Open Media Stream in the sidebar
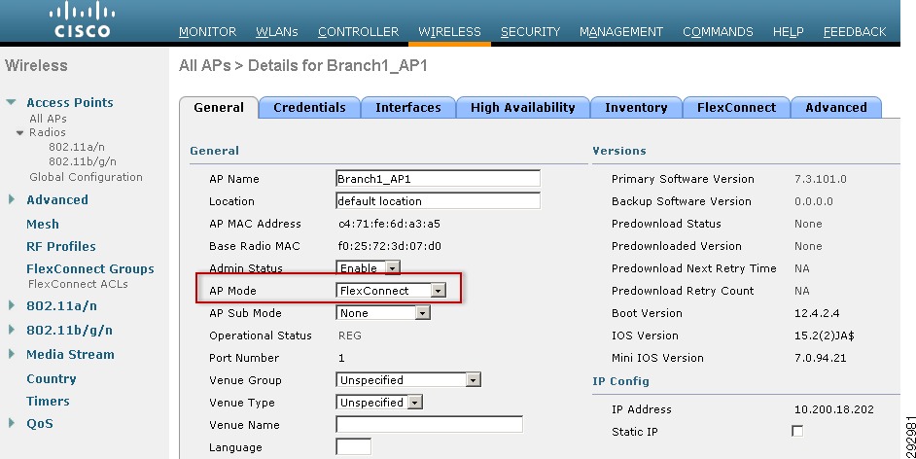This screenshot has width=916, height=459. pyautogui.click(x=70, y=355)
